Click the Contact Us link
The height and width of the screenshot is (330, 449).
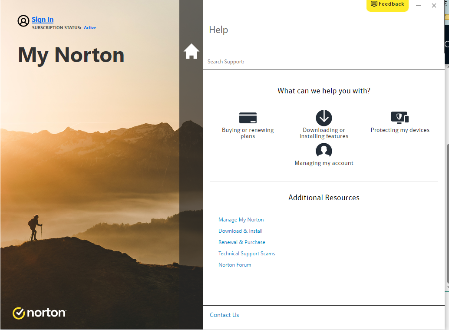[x=224, y=315]
